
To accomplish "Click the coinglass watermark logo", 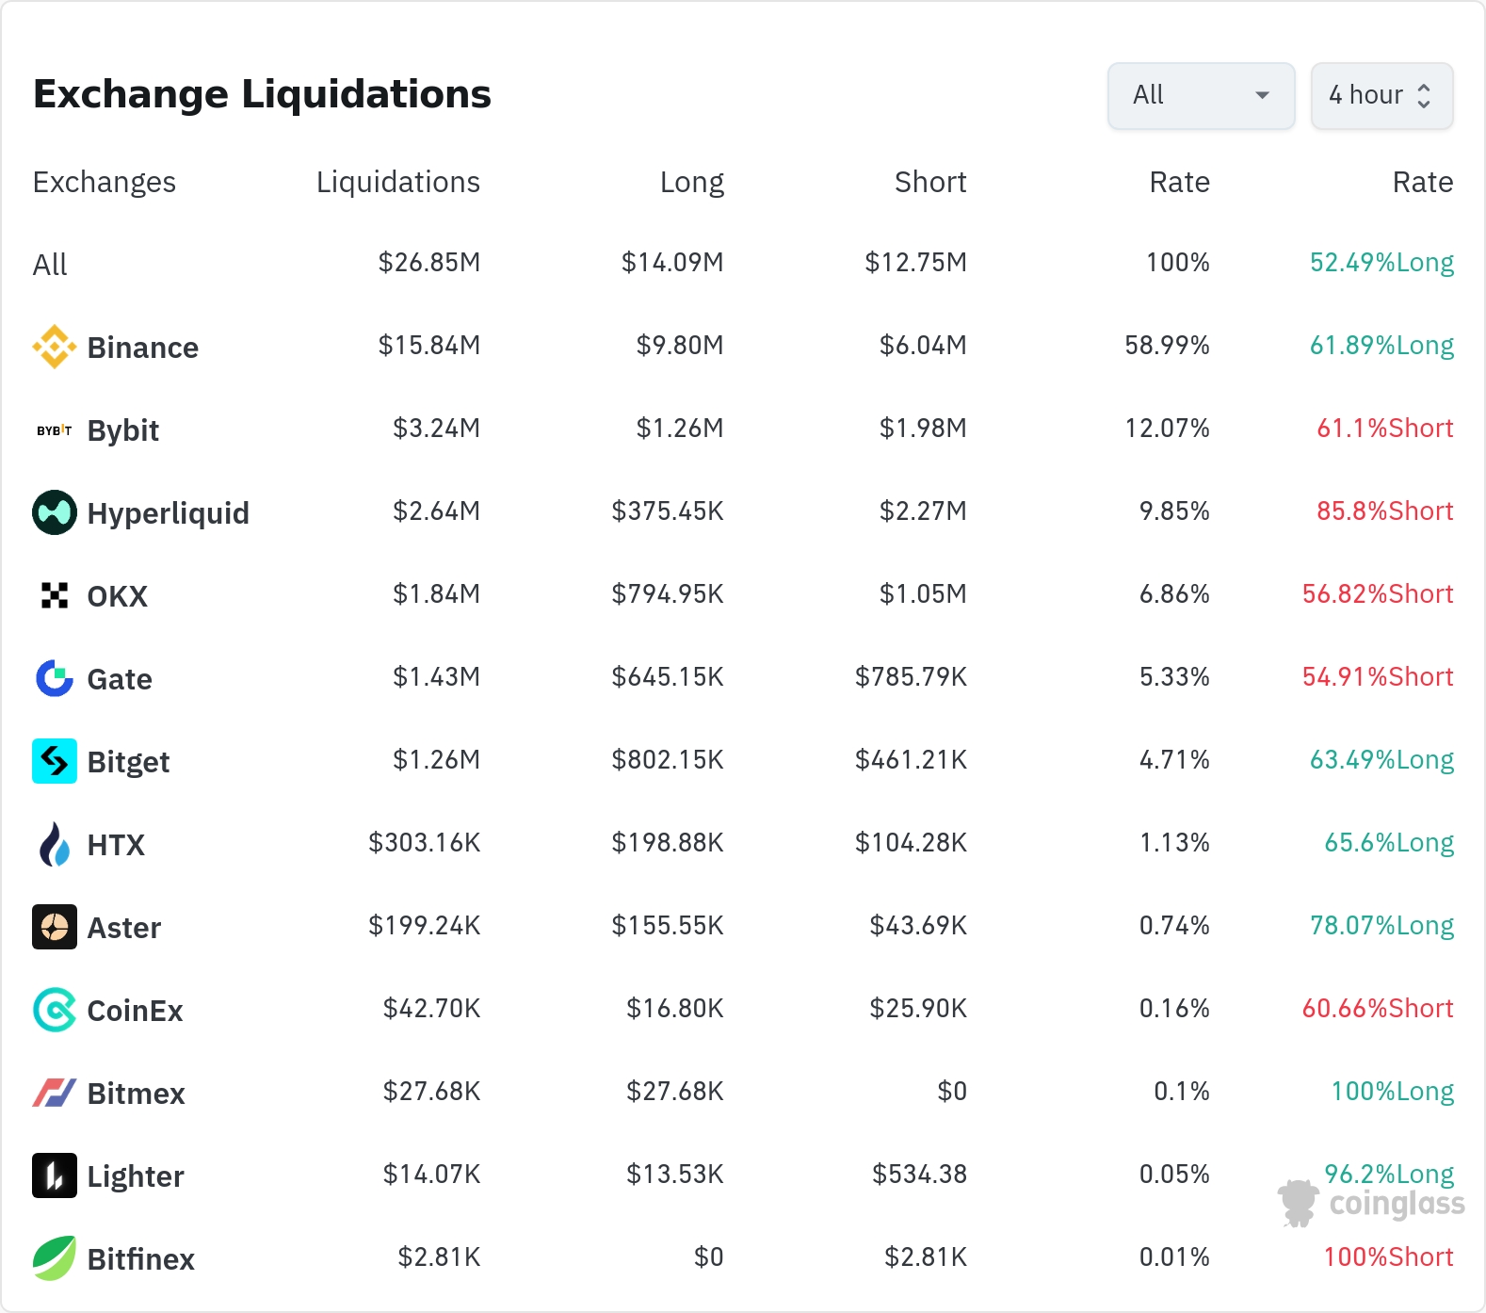I will [1372, 1204].
